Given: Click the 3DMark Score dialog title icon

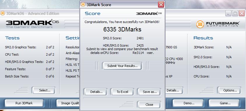Looking at the screenshot, I should click(x=83, y=5).
